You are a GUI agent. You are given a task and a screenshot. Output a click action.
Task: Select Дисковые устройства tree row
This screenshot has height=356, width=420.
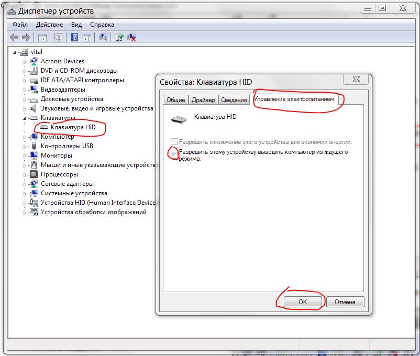coord(72,99)
